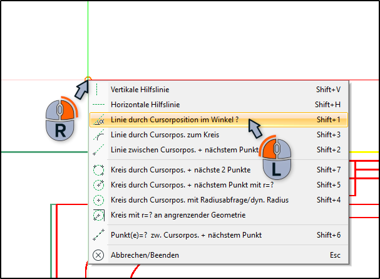Select Kreis durch Cursorpos. + nächste 2 Punkte

tap(219, 170)
